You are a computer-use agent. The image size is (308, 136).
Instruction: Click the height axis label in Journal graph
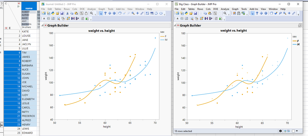(107, 126)
